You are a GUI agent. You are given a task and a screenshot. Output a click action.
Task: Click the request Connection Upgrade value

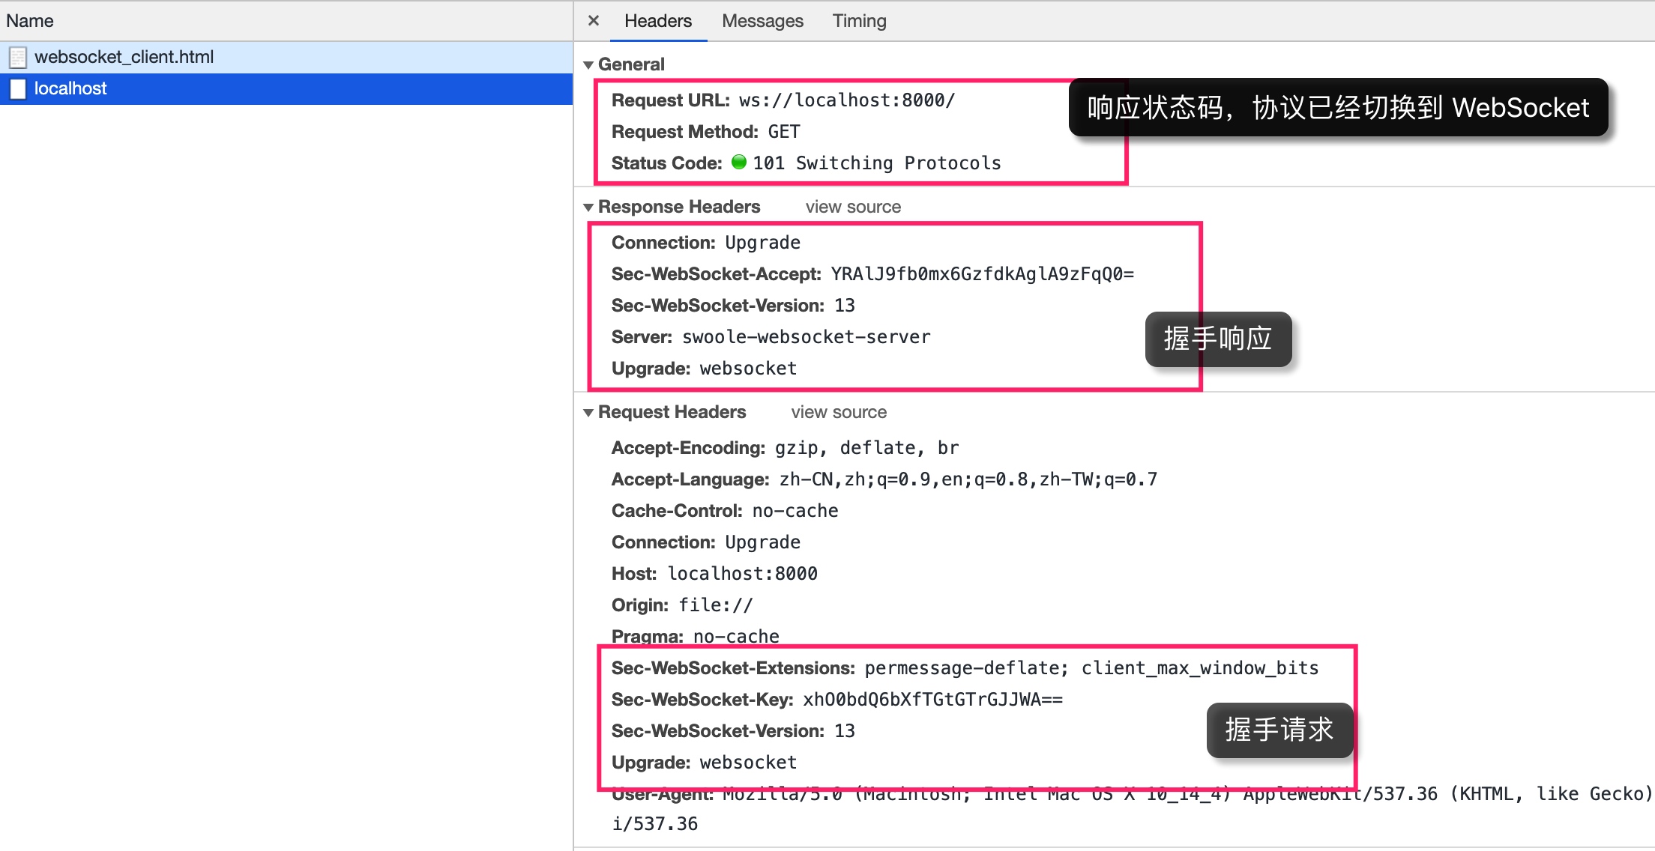click(763, 542)
